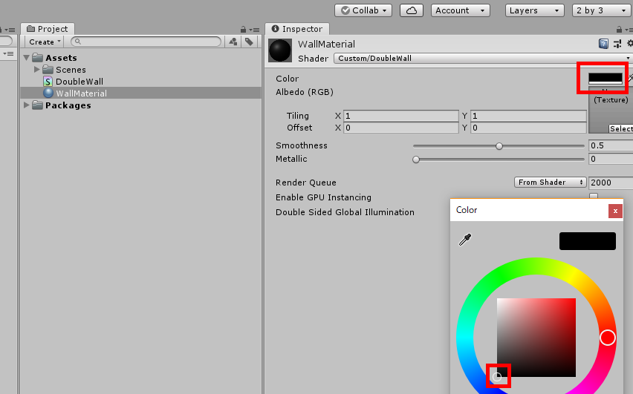Open the Layers dropdown
The image size is (633, 394).
click(x=534, y=10)
